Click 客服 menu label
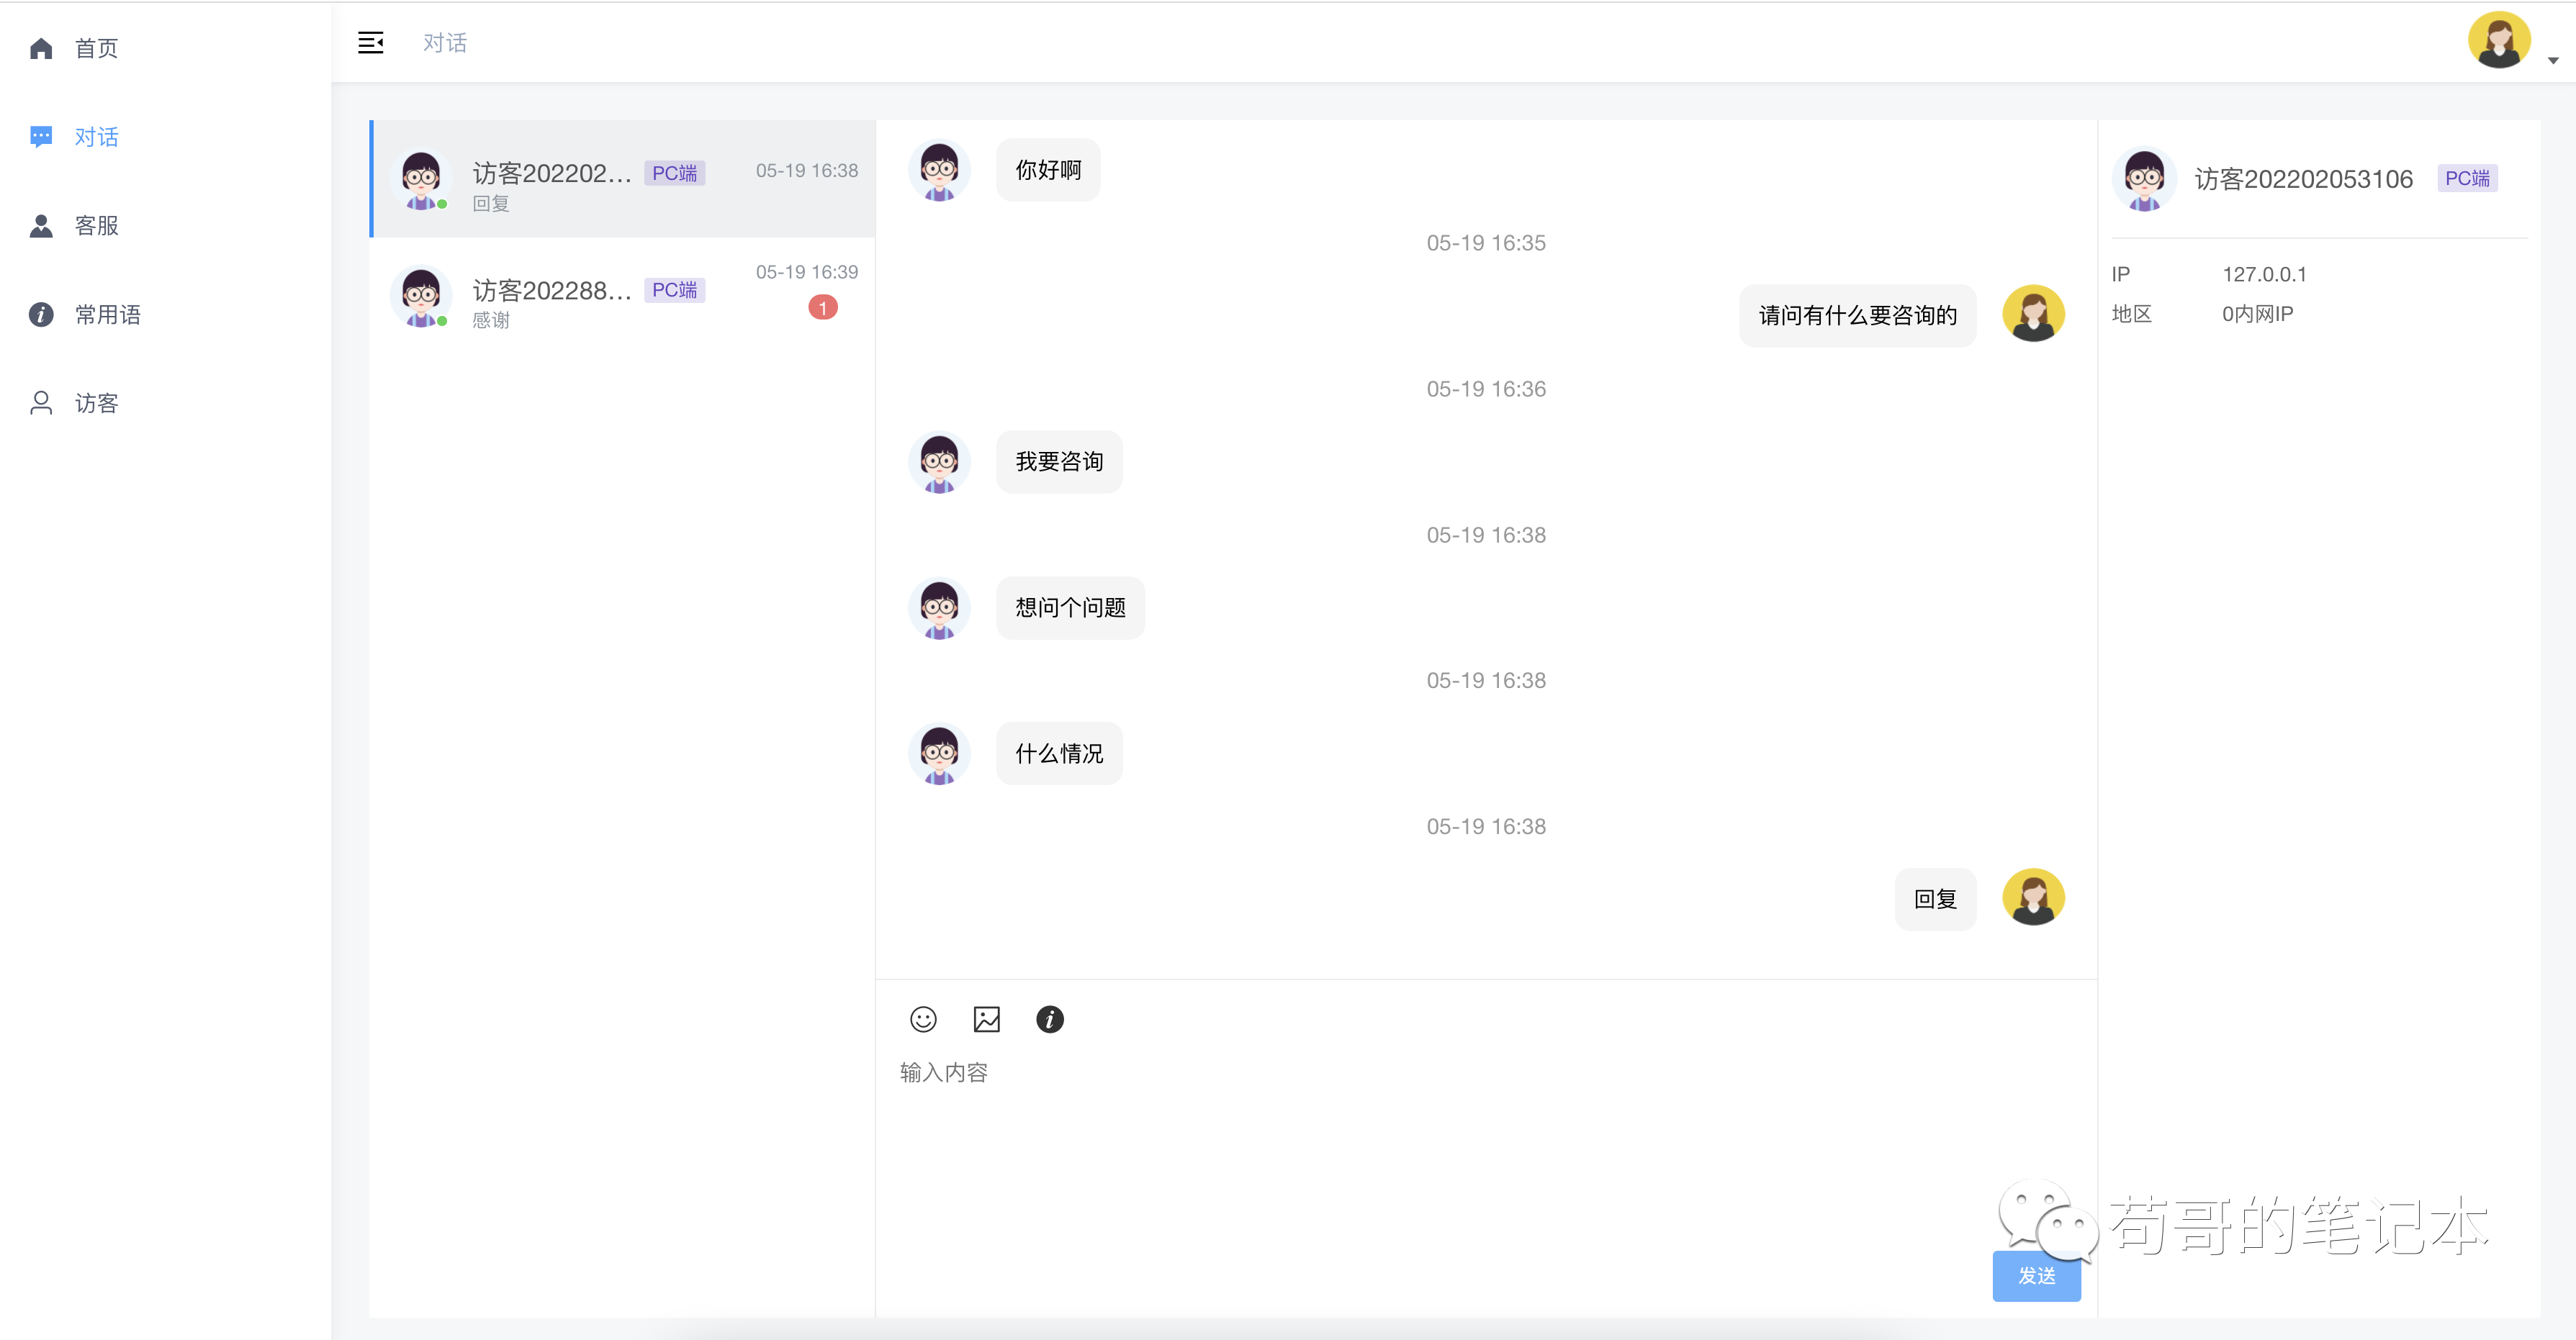The height and width of the screenshot is (1340, 2576). (96, 226)
